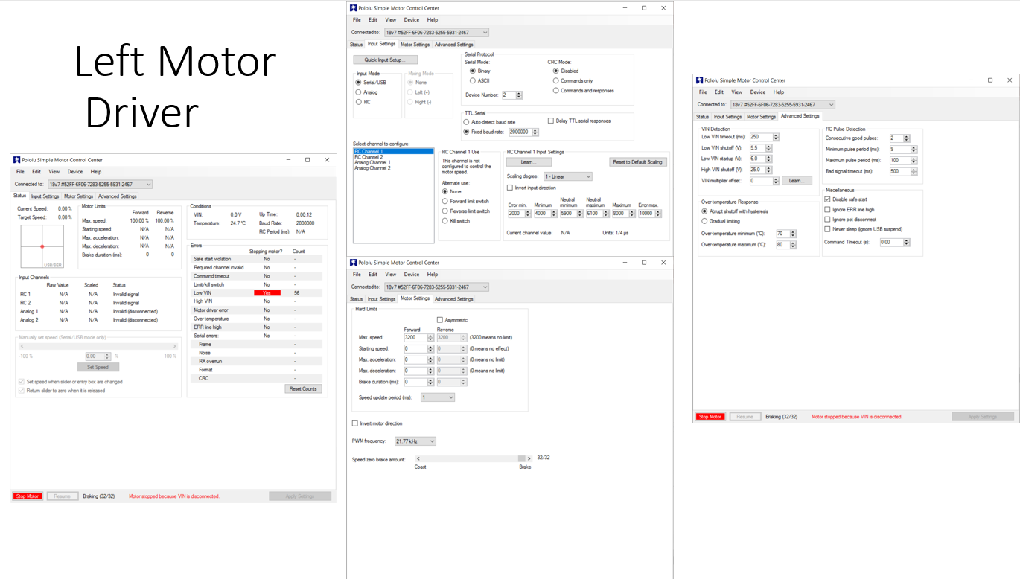Click the Speed zero brake amount slider
The width and height of the screenshot is (1020, 579).
[473, 459]
